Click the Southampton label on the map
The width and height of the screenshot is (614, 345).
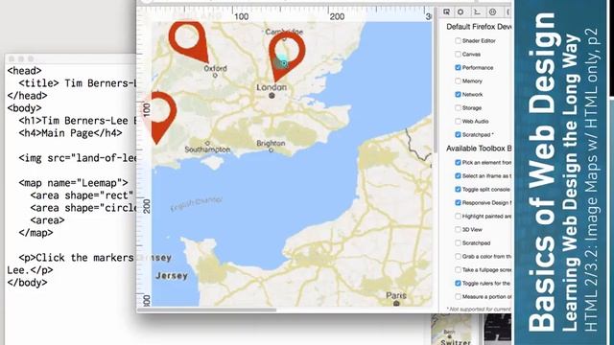(207, 149)
